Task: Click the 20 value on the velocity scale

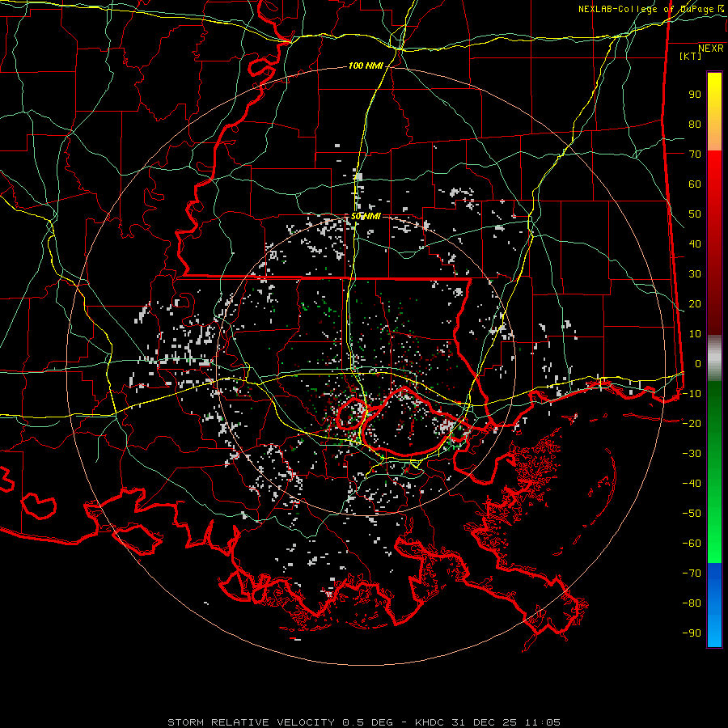Action: [695, 303]
